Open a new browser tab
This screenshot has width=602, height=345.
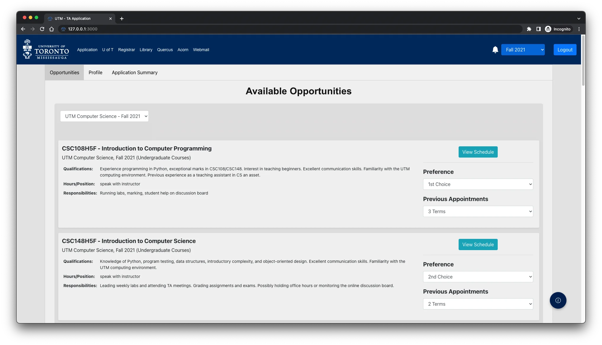(x=122, y=19)
